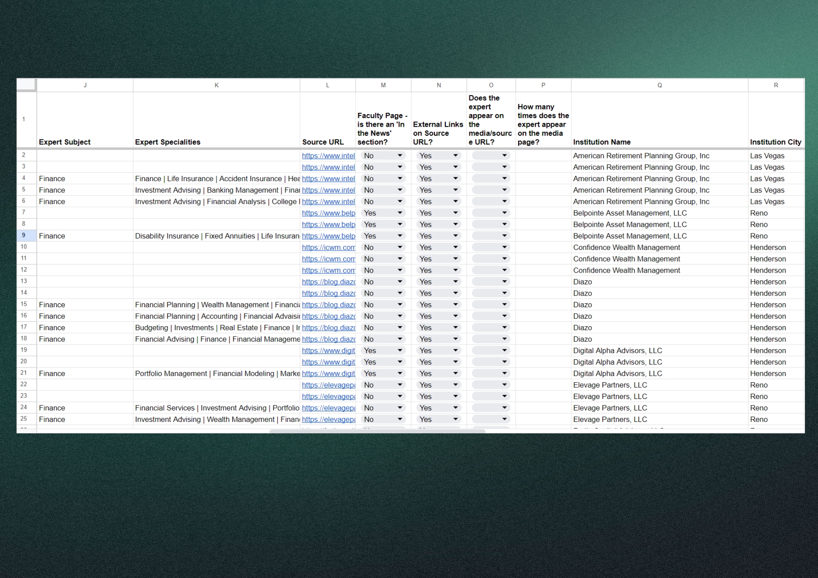Select column M header
Screen dimensions: 818x578
tap(383, 85)
